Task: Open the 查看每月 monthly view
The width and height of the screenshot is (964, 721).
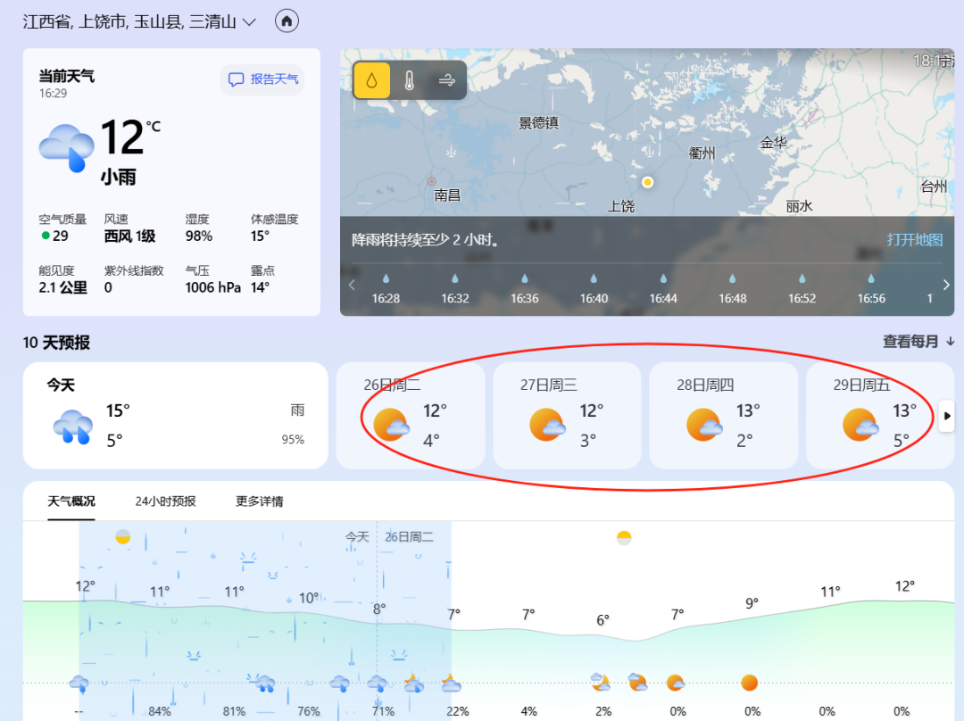Action: [x=918, y=342]
